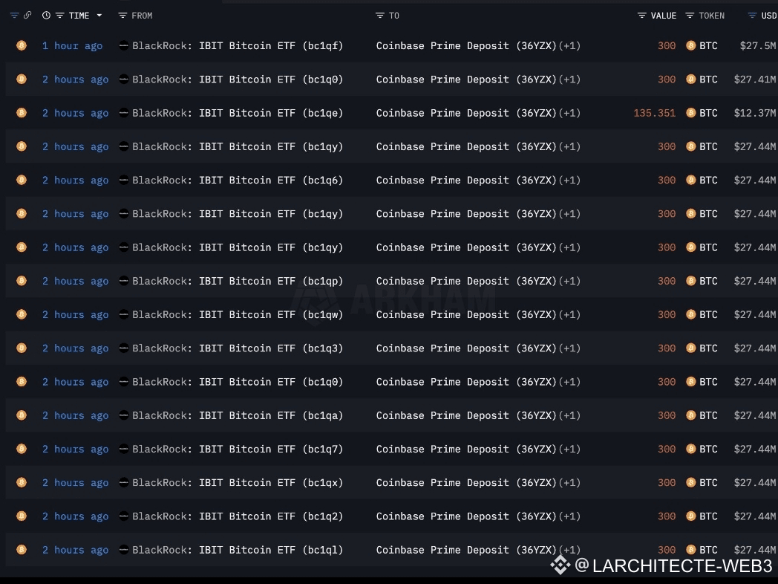Click Bitcoin chain icon in bc1qe row
778x584 pixels.
click(22, 113)
